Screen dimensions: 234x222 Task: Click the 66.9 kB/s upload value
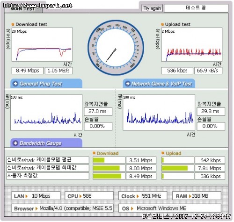[208, 71]
